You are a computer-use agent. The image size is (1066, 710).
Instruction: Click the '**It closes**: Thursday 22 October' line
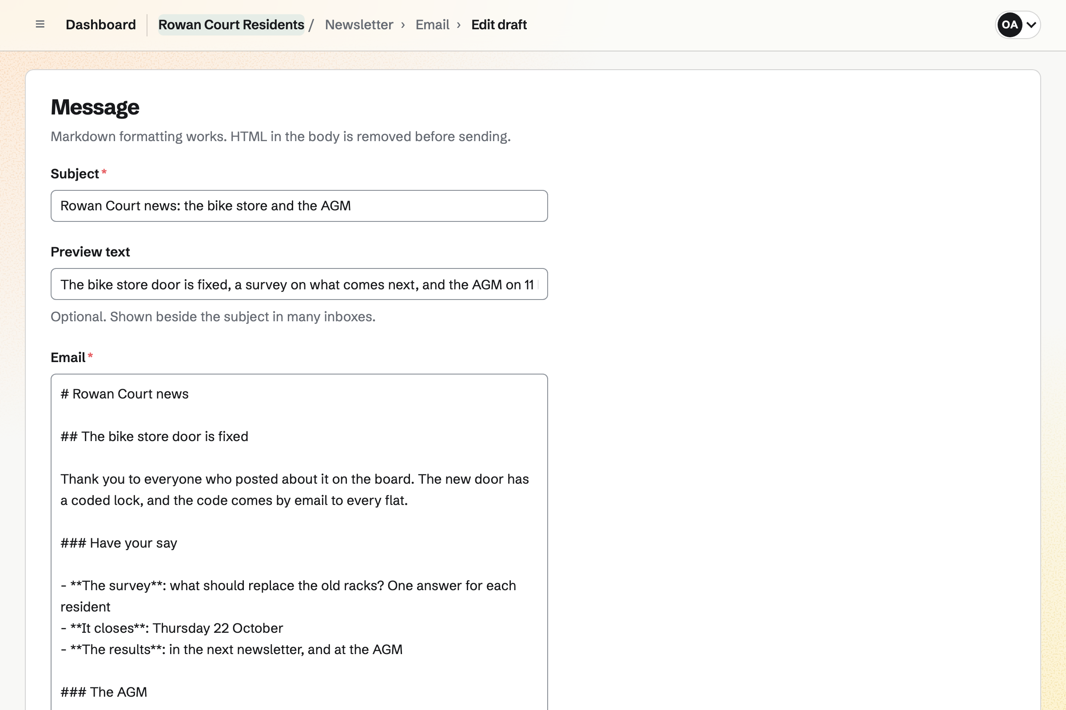(172, 628)
